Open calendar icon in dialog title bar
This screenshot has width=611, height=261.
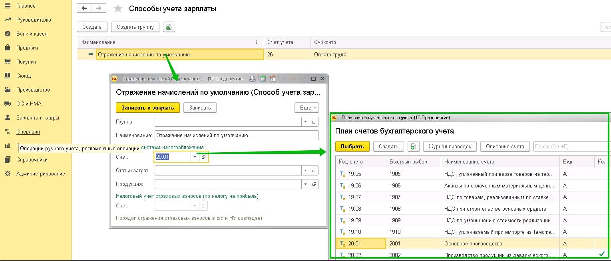coord(273,79)
